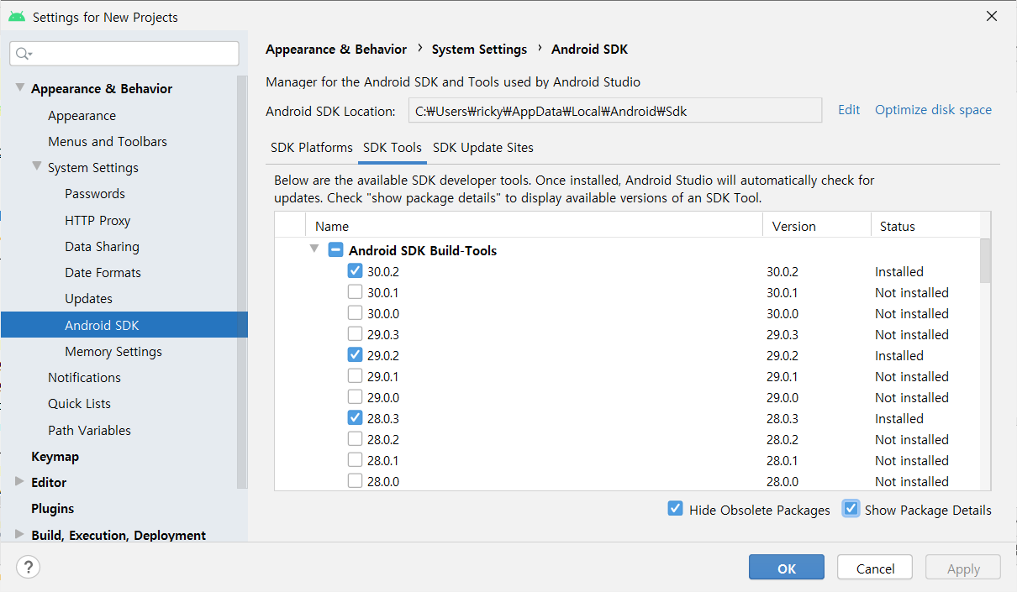1017x592 pixels.
Task: Open Memory Settings page
Action: click(113, 351)
